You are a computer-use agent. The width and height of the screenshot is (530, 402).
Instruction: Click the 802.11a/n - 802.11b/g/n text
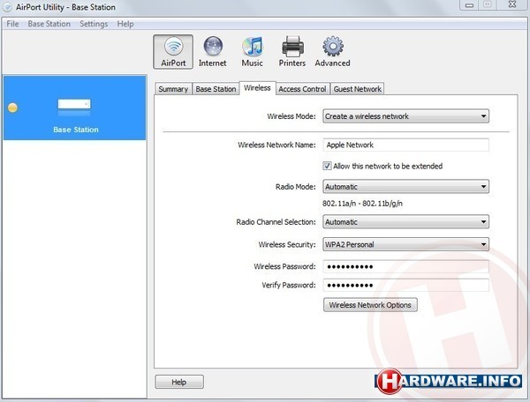[x=362, y=204]
